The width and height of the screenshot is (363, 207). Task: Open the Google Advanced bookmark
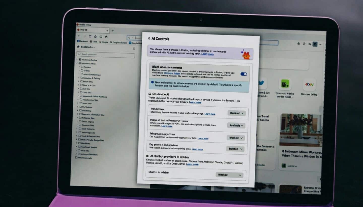[119, 43]
